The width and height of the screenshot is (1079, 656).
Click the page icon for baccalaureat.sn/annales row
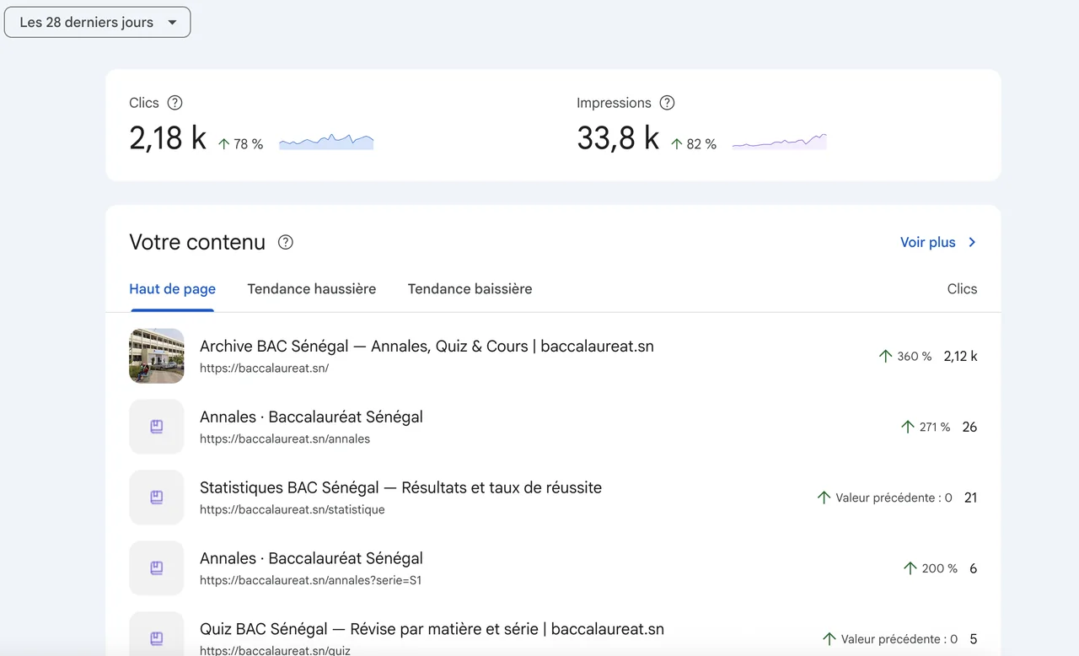tap(157, 427)
